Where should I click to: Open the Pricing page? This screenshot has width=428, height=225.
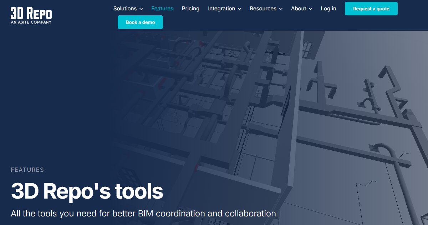coord(190,8)
